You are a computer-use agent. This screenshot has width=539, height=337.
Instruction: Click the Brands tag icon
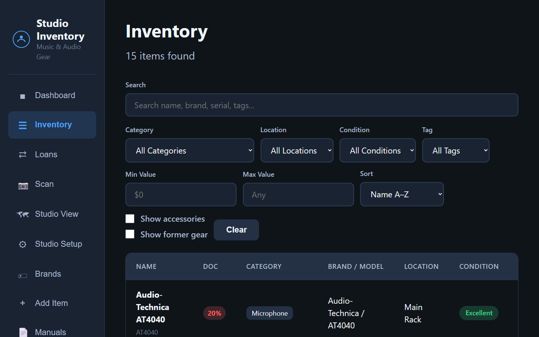pyautogui.click(x=22, y=276)
